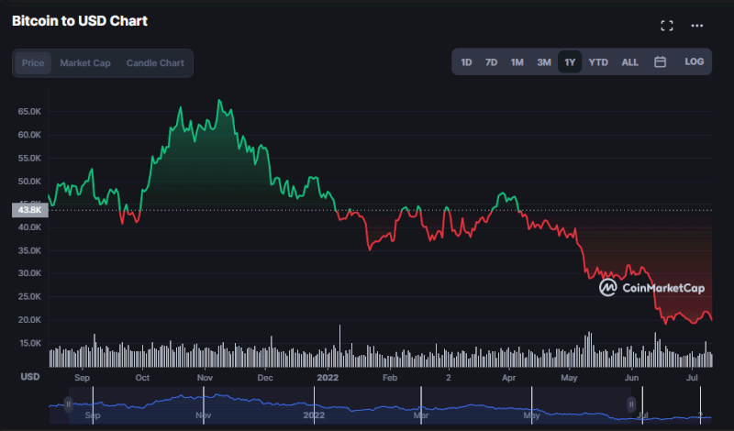734x431 pixels.
Task: Click the Bitcoin to USD Chart title
Action: (80, 20)
